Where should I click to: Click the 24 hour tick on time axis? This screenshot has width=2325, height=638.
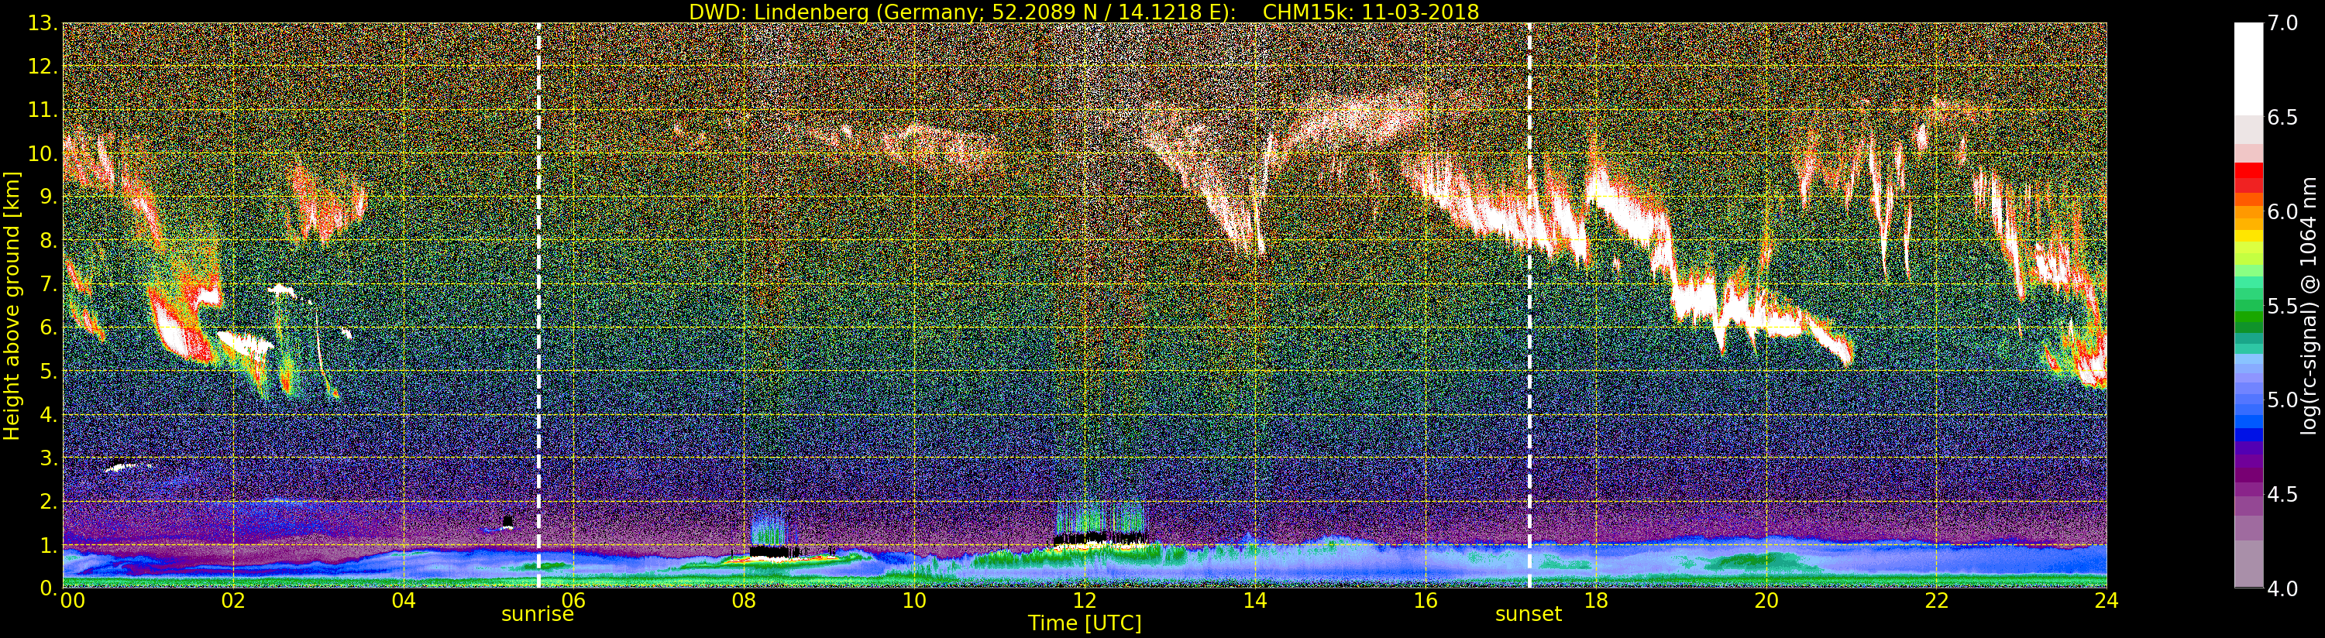click(2106, 601)
